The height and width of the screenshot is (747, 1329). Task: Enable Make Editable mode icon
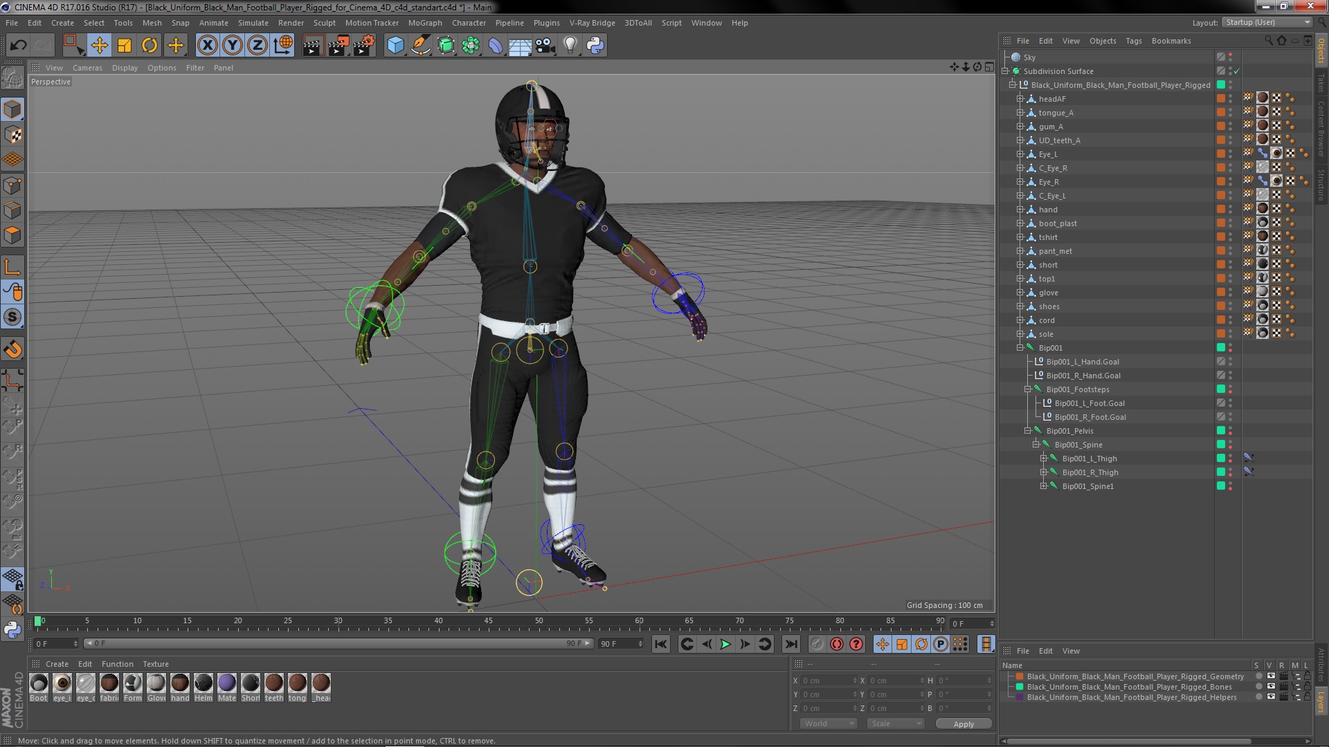tap(12, 77)
